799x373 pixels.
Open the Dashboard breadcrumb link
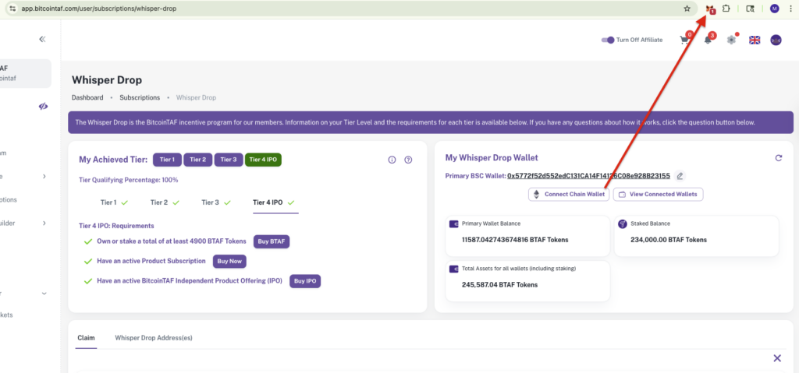pos(87,97)
